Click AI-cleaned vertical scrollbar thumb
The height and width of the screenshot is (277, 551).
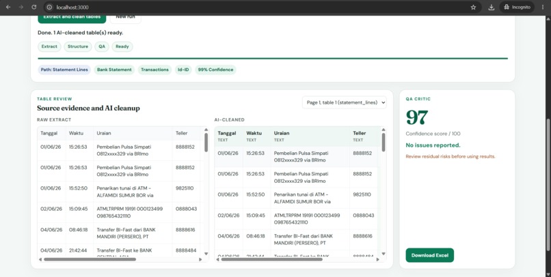coord(384,143)
